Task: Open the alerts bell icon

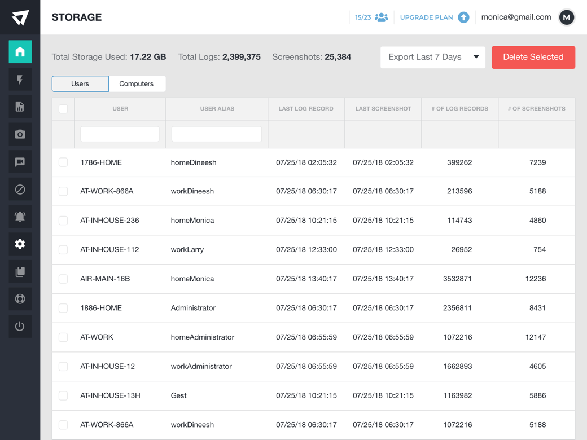Action: (x=20, y=216)
